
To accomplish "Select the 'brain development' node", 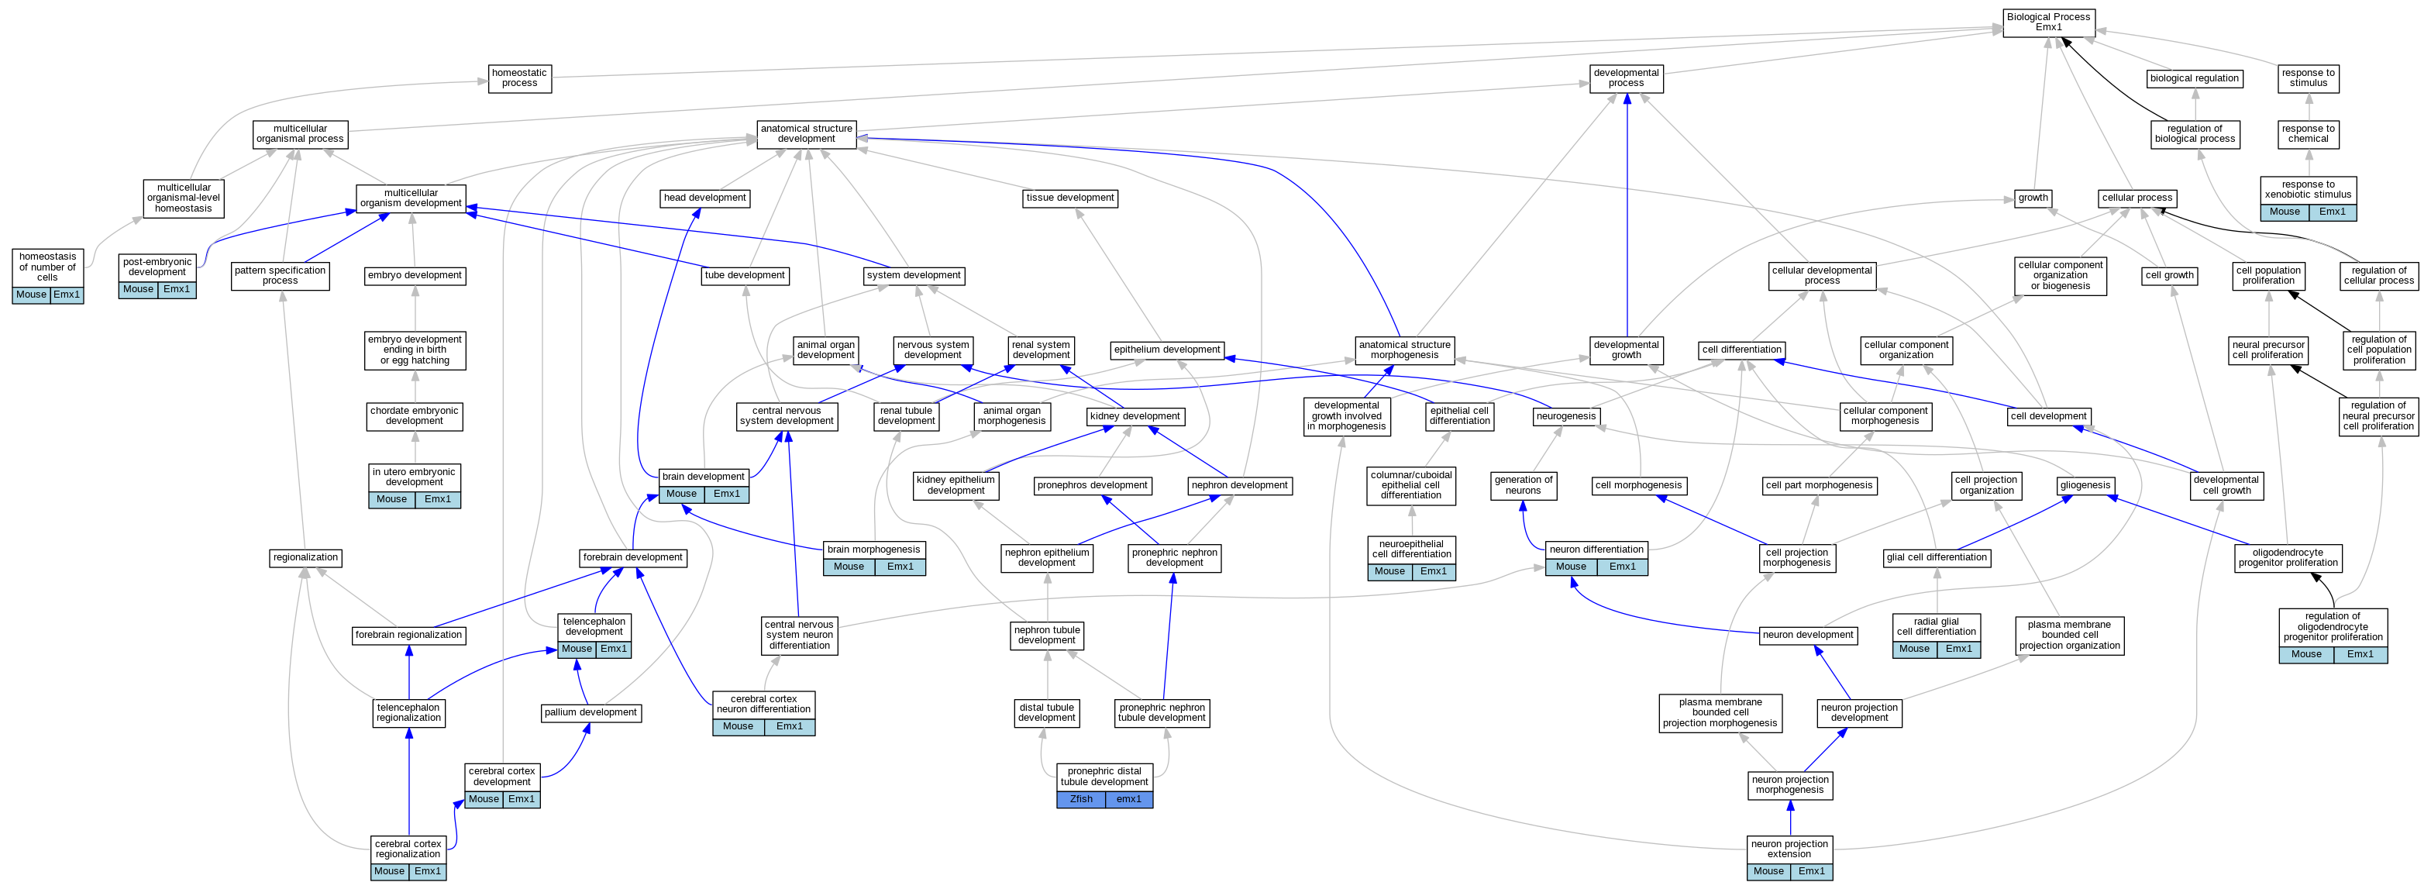I will [704, 485].
